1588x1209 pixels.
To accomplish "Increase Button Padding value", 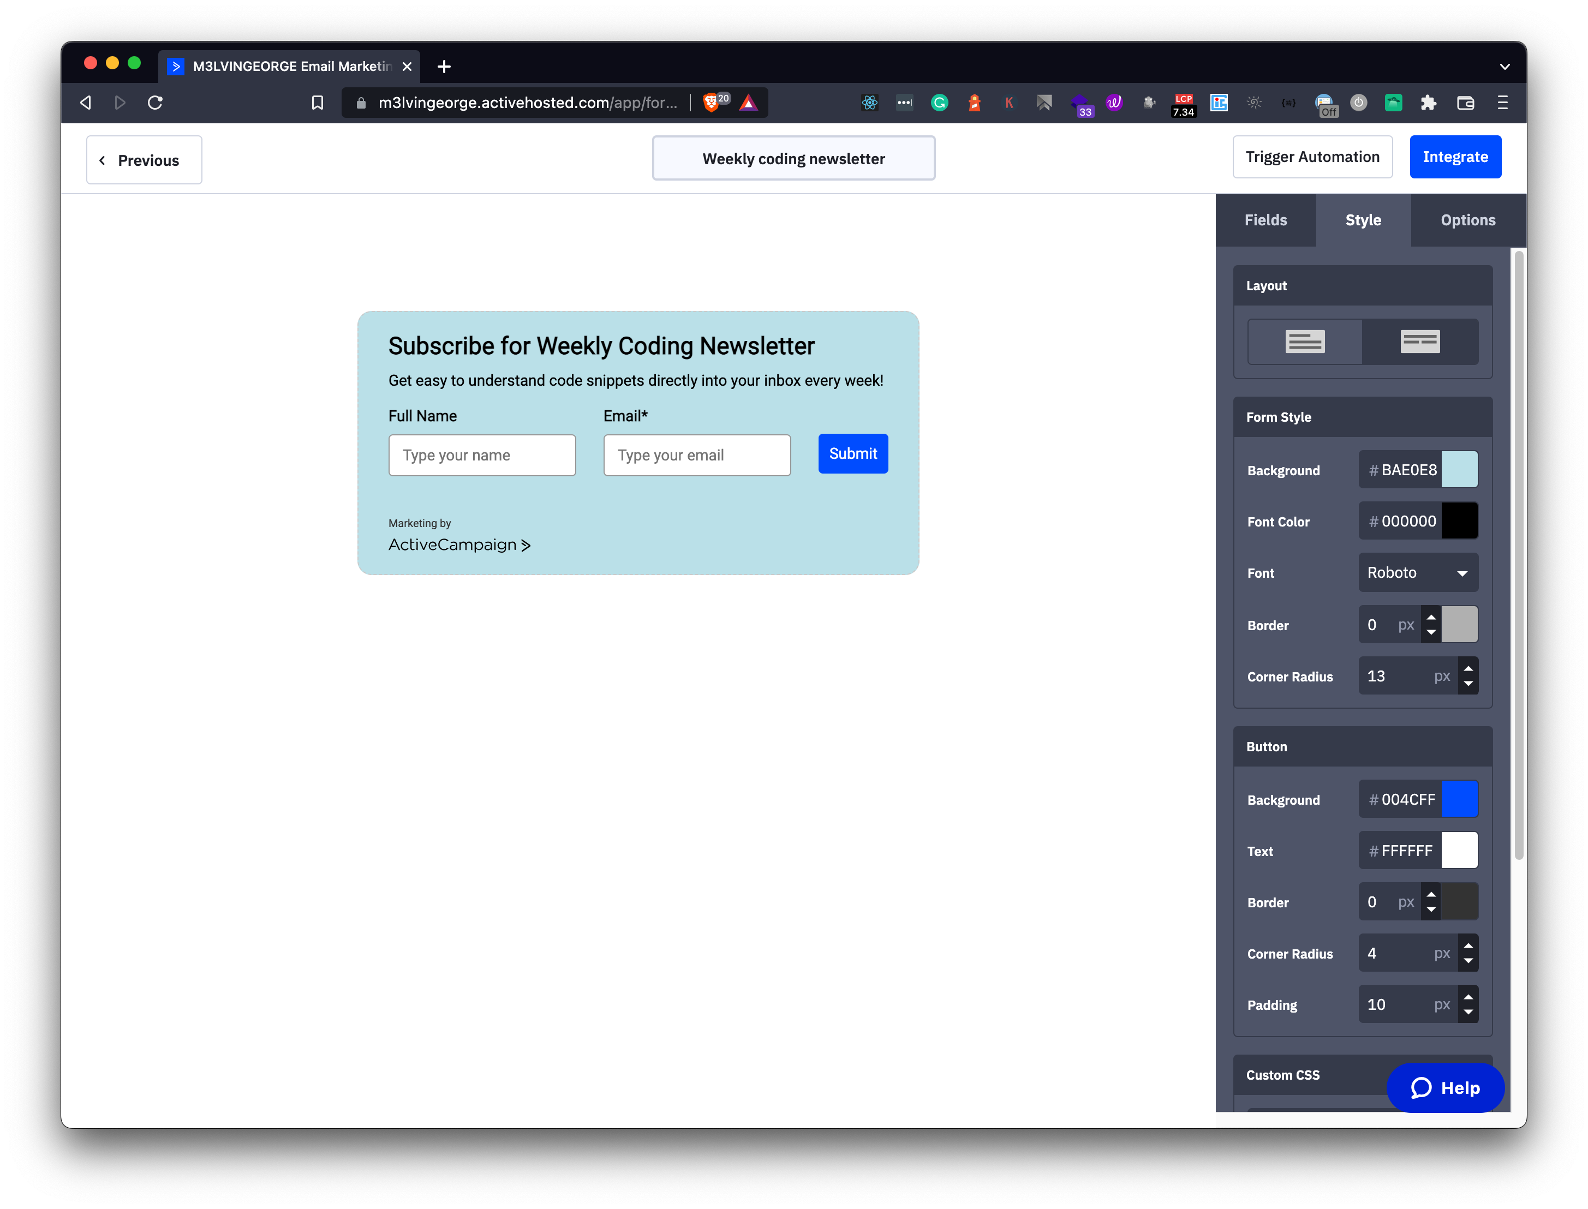I will coord(1468,996).
